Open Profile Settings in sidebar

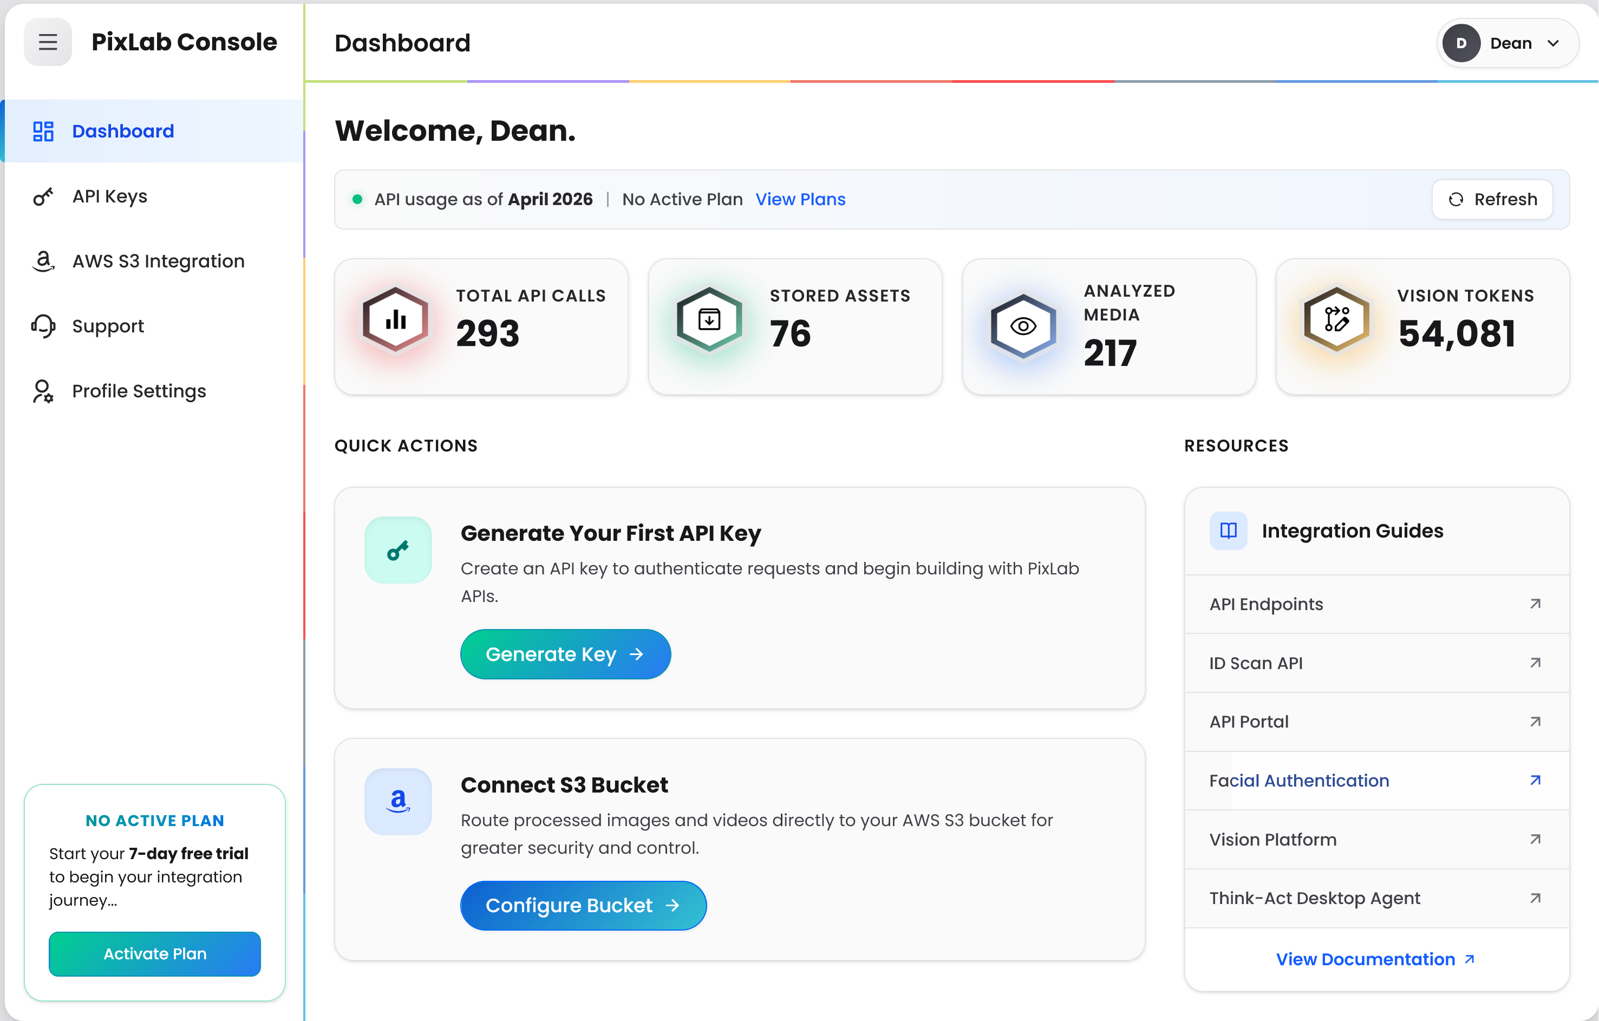click(x=139, y=391)
